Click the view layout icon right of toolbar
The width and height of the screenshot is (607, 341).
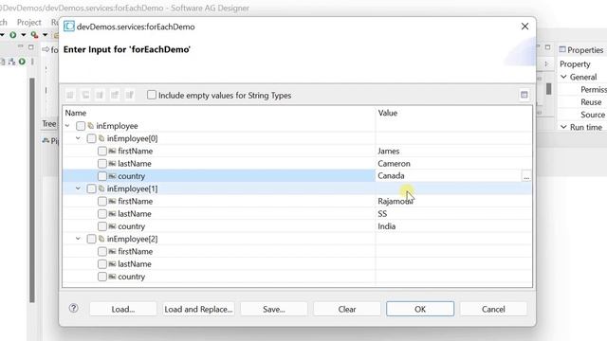[x=524, y=95]
